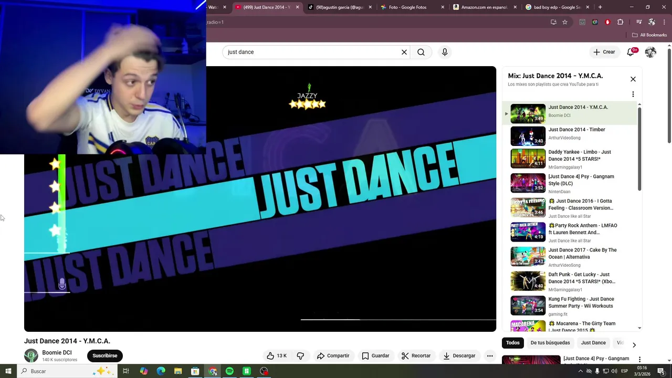Viewport: 672px width, 378px height.
Task: Show more filter chips with arrow
Action: pos(634,345)
